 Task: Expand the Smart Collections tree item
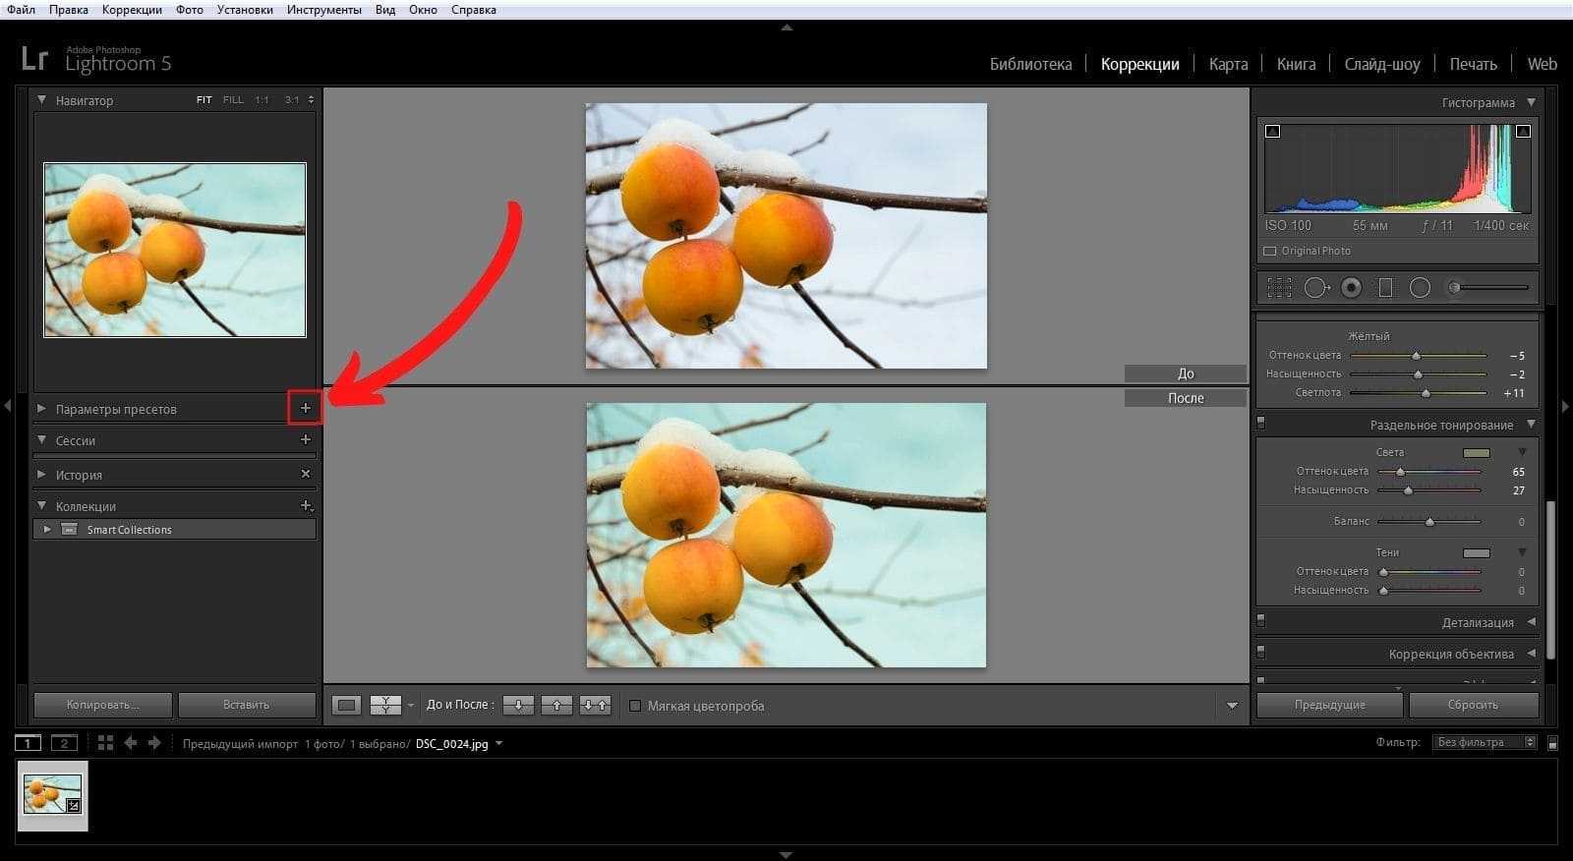tap(46, 529)
